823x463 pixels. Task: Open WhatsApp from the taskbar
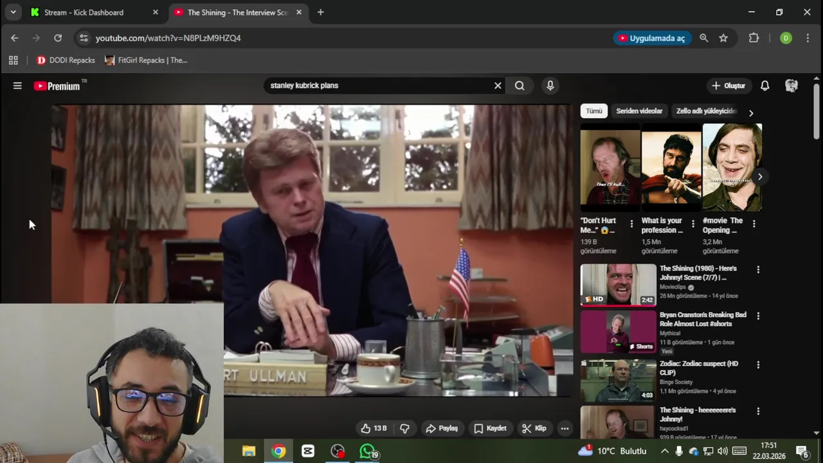click(x=367, y=451)
